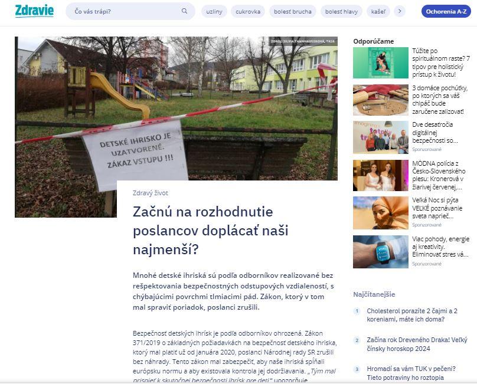Image resolution: width=477 pixels, height=384 pixels.
Task: Click the digital security anniversary thumbnail
Action: click(380, 137)
